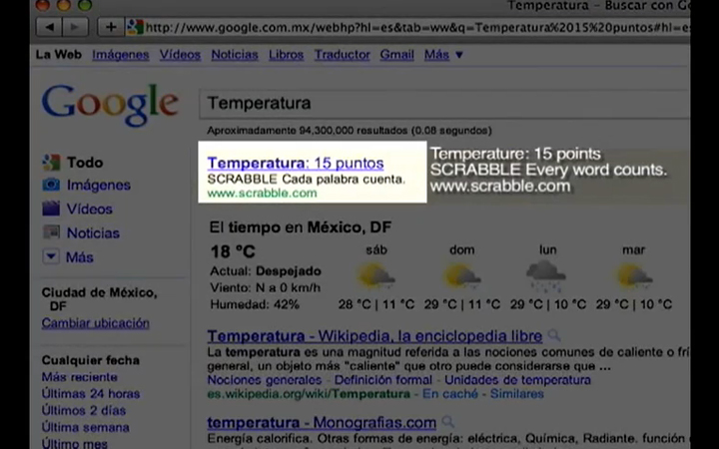719x449 pixels.
Task: Open the Imágenes link in top navigation
Action: [121, 55]
